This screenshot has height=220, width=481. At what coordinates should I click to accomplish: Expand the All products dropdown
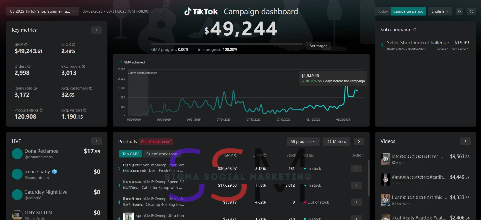303,142
